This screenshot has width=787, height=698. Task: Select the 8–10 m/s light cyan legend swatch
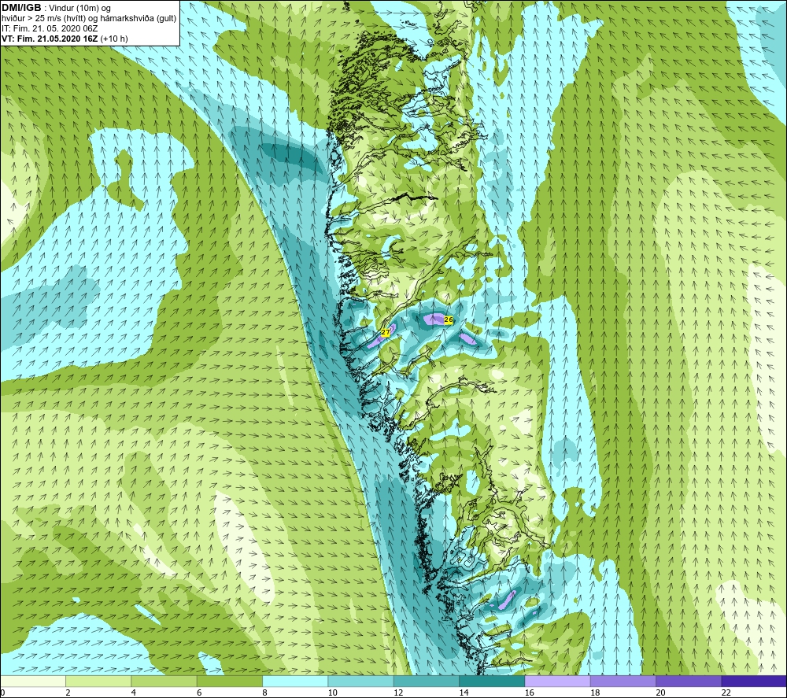pyautogui.click(x=295, y=681)
